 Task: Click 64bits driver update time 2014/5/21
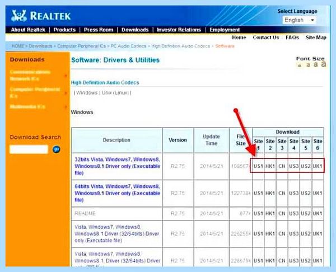pos(212,193)
